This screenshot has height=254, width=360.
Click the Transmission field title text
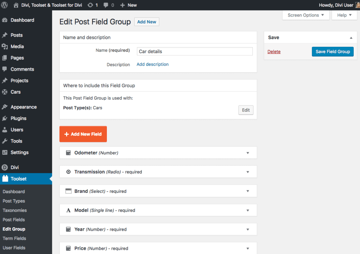point(90,172)
